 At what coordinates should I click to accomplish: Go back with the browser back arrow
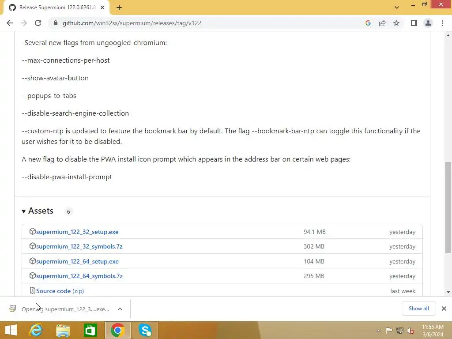click(x=10, y=23)
